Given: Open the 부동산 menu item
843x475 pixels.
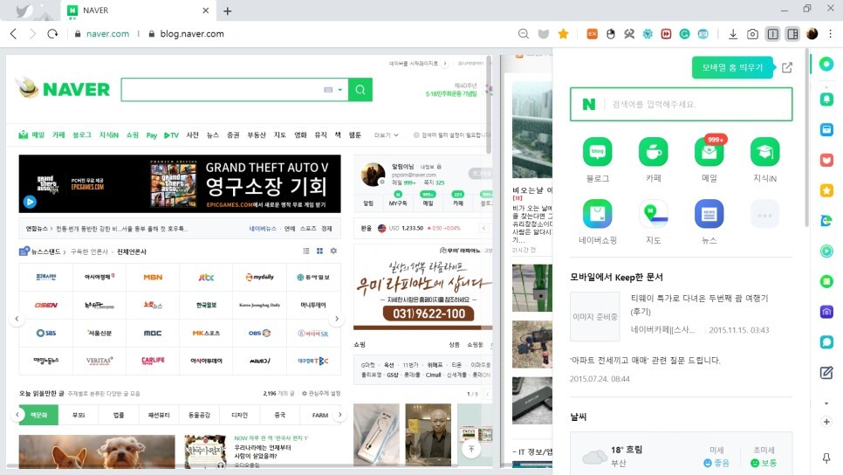Looking at the screenshot, I should coord(256,135).
